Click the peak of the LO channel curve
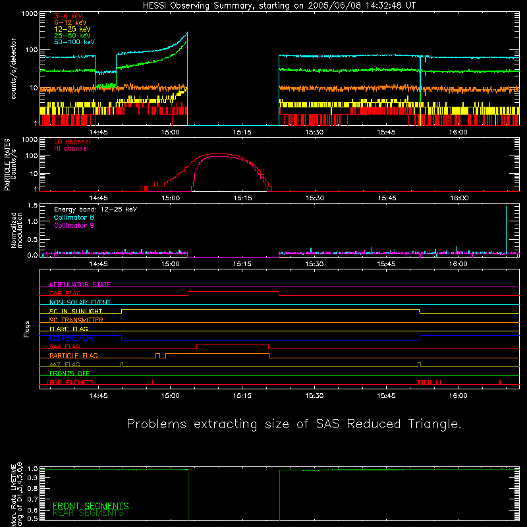Screen dimensions: 527x527 coord(219,154)
